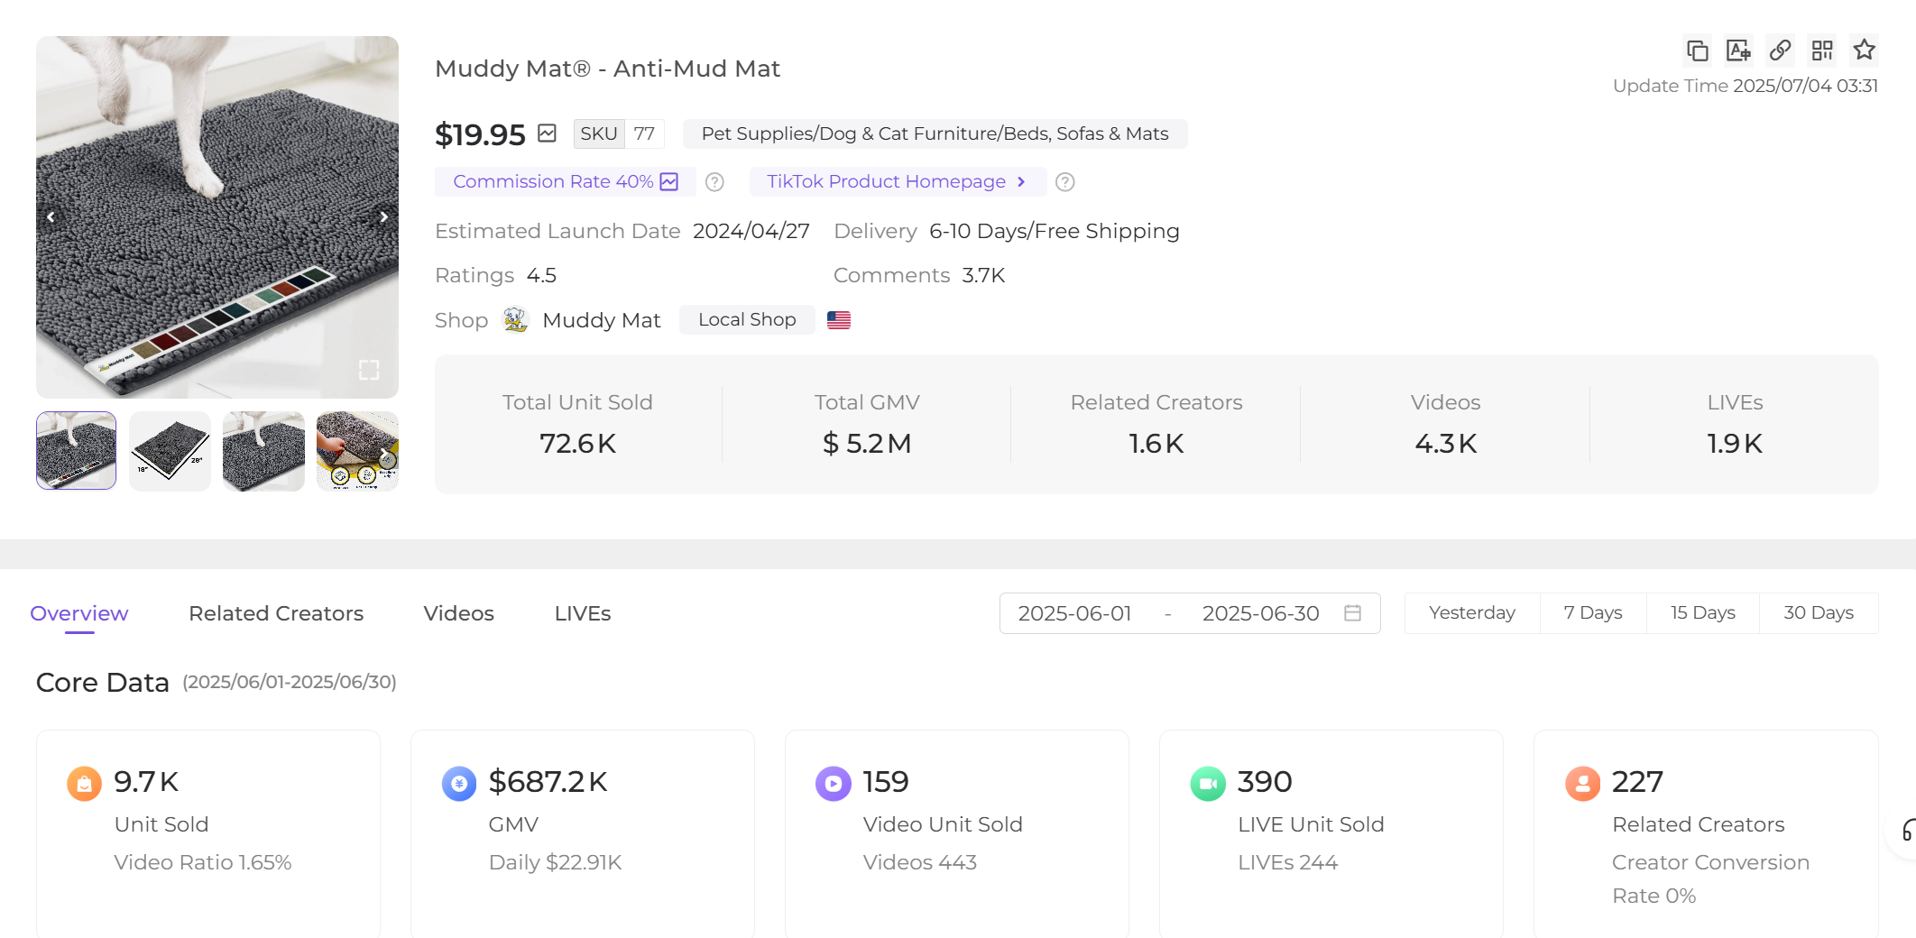The height and width of the screenshot is (938, 1916).
Task: Select the 15 Days range
Action: click(1703, 613)
